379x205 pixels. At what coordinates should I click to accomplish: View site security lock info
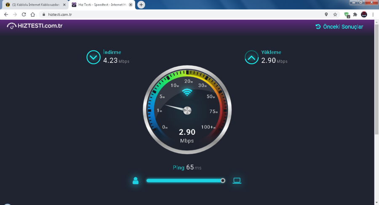pyautogui.click(x=44, y=14)
